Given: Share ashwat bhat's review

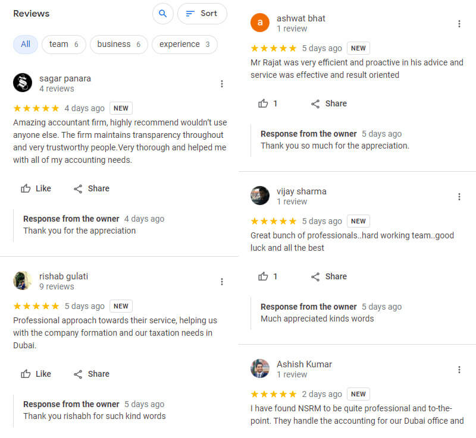Looking at the screenshot, I should point(329,103).
